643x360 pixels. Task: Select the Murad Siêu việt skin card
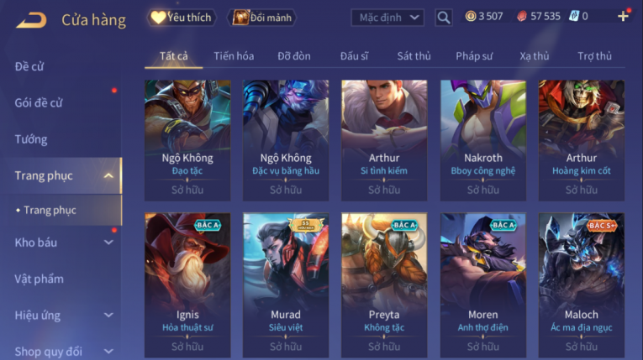[286, 285]
